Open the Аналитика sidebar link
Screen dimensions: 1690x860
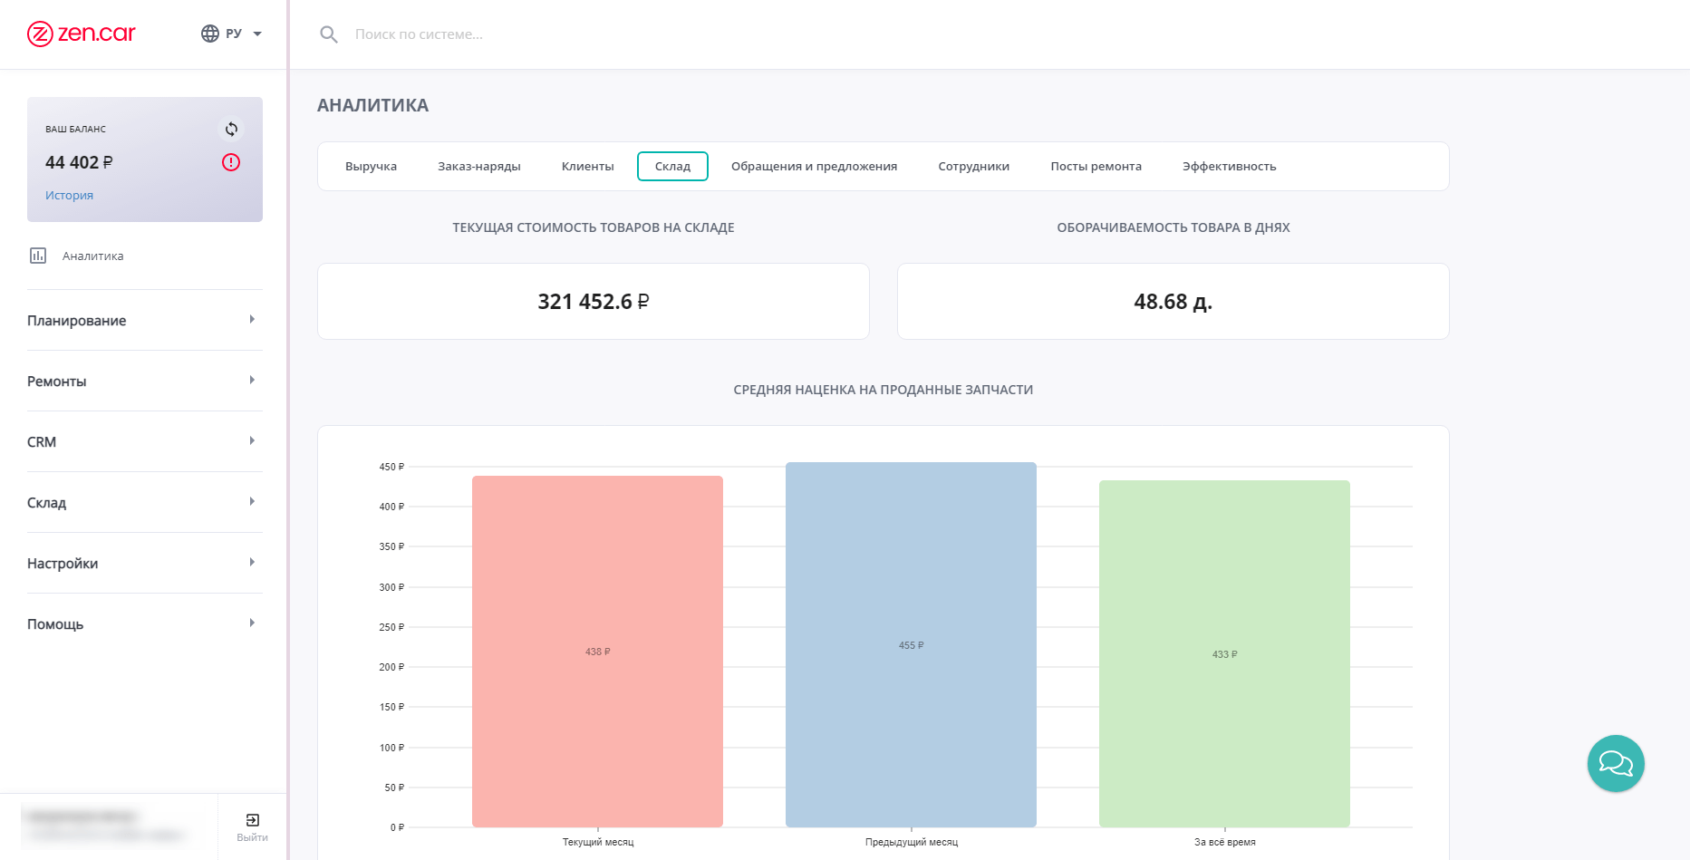pos(92,256)
